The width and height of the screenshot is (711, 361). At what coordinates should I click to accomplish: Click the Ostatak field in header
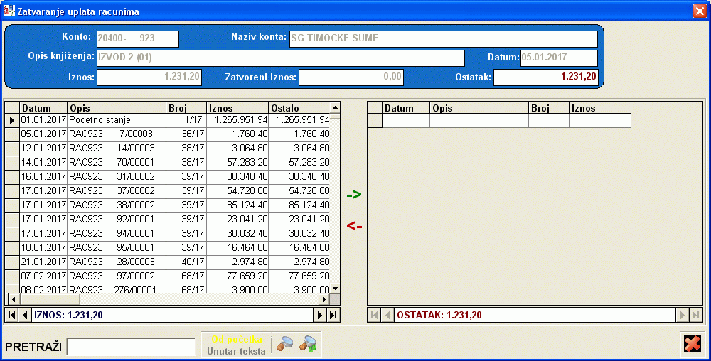tap(546, 77)
